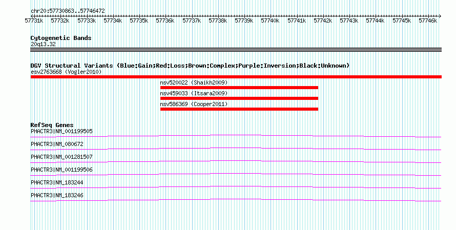Click the 57738k ruler tick label

(218, 20)
